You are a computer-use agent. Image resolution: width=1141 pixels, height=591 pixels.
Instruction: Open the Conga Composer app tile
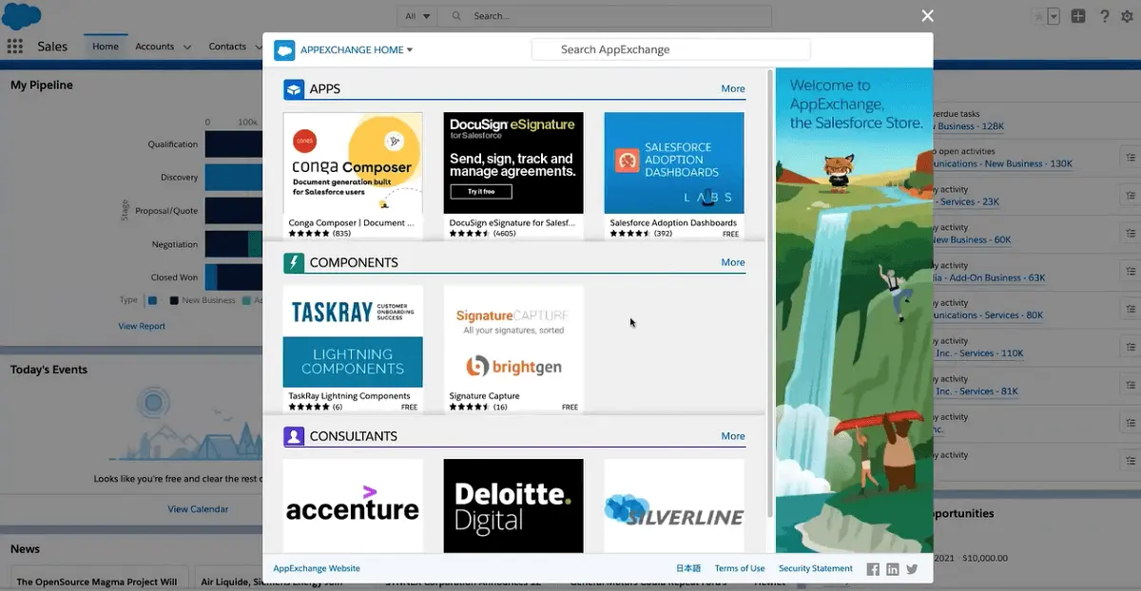coord(353,176)
